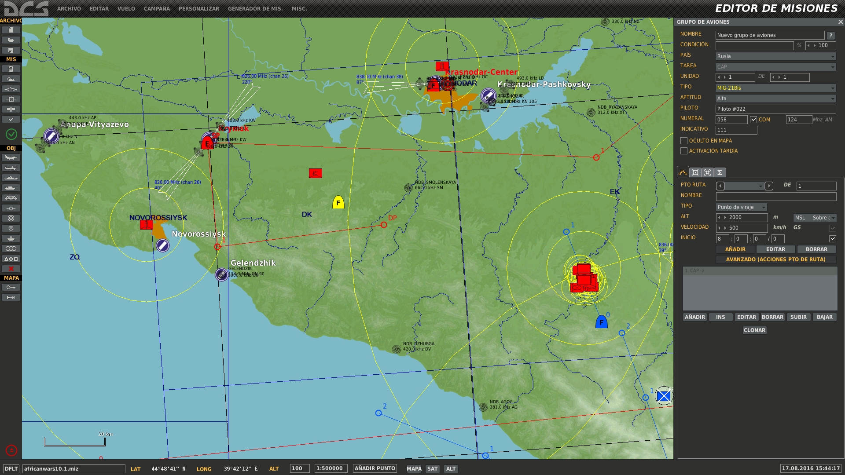
Task: Open the Punto de viraje type dropdown
Action: pos(742,207)
